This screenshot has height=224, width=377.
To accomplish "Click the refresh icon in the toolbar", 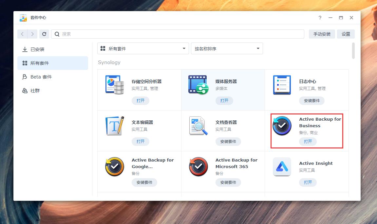I will pyautogui.click(x=44, y=34).
